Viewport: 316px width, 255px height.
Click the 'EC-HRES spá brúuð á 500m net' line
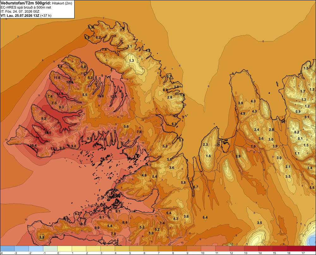point(26,7)
